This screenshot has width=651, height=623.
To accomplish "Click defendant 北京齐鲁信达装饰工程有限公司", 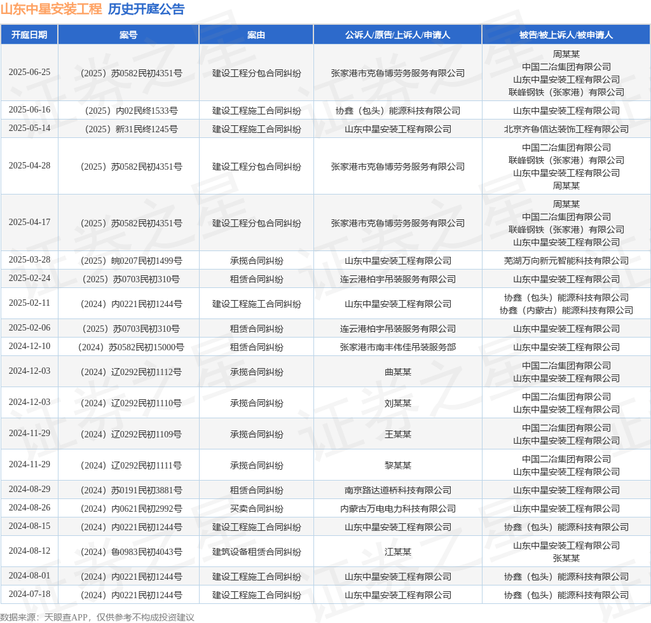I will click(566, 129).
